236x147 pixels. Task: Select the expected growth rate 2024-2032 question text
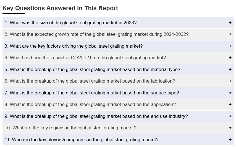tap(96, 34)
